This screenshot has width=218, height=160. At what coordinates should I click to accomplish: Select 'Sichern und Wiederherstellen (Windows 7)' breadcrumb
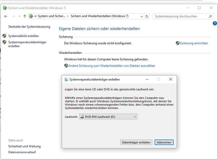(x=100, y=16)
